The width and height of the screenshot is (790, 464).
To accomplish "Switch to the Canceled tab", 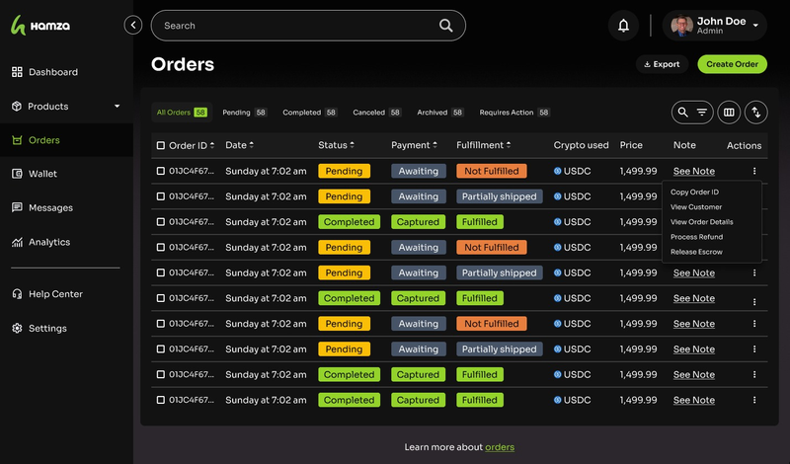I will tap(377, 113).
